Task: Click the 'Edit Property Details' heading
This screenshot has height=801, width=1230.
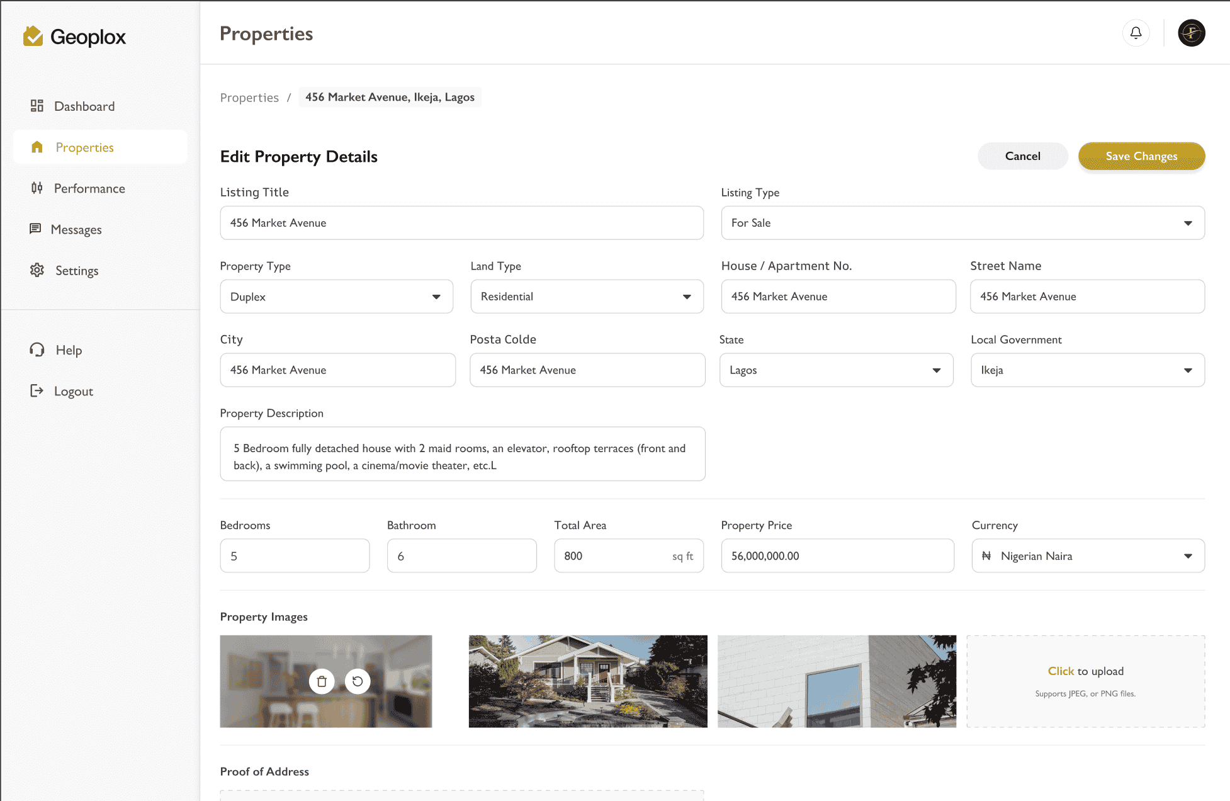Action: (298, 156)
